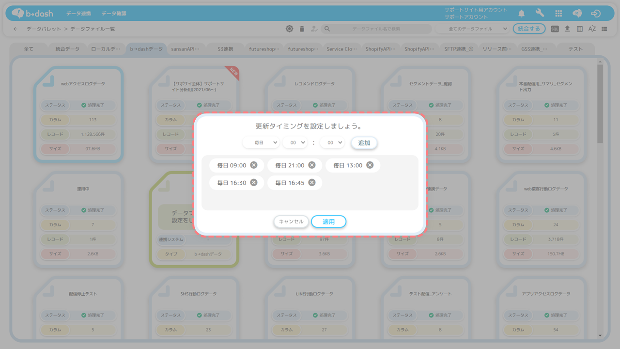
Task: Select the LINE行動ログデータ card
Action: coord(311,308)
